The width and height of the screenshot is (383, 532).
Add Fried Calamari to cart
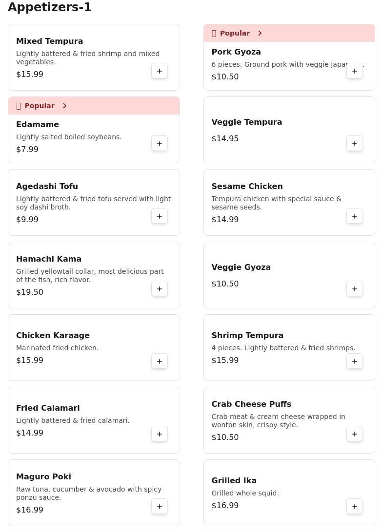(160, 434)
